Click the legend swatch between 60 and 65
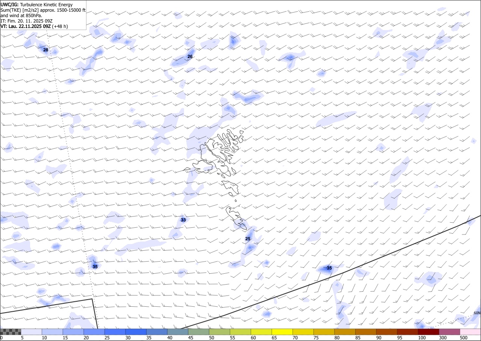Screen dimensions: 481x341 261,332
